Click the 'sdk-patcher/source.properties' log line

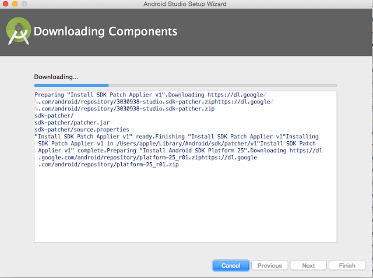[82, 130]
